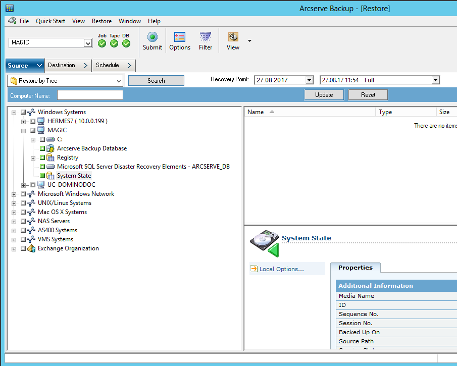Screen dimensions: 457x366
Task: Click the Filter funnel icon
Action: pyautogui.click(x=205, y=37)
